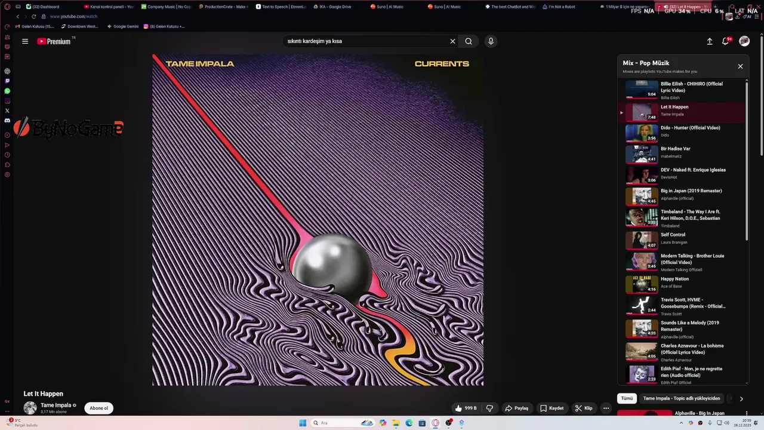Open the YouTube guide hamburger menu
The image size is (764, 430).
(x=25, y=41)
